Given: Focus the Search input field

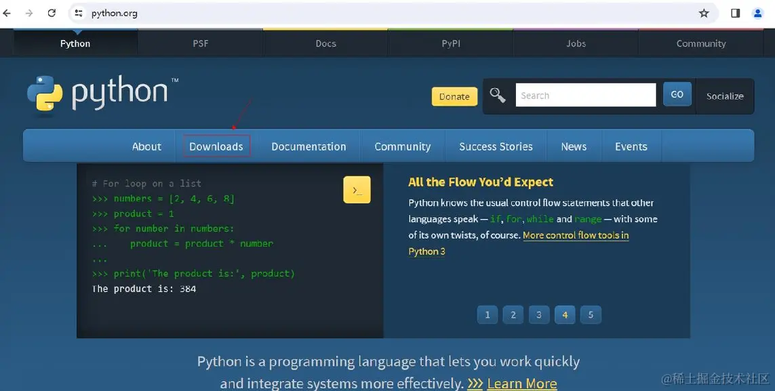Looking at the screenshot, I should click(586, 95).
